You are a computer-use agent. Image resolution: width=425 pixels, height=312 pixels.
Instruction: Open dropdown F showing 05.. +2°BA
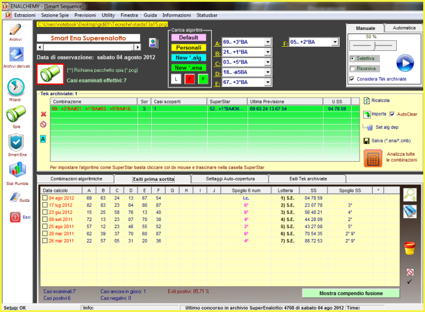336,42
